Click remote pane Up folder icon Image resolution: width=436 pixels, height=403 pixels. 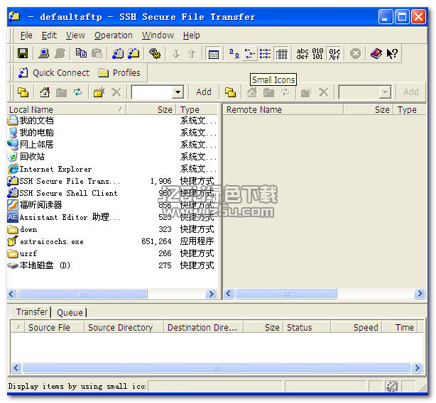coord(230,92)
